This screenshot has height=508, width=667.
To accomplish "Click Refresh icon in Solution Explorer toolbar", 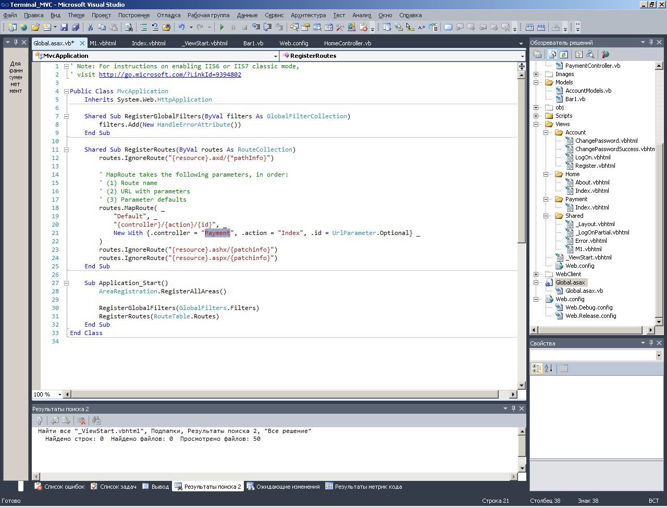I will 564,54.
